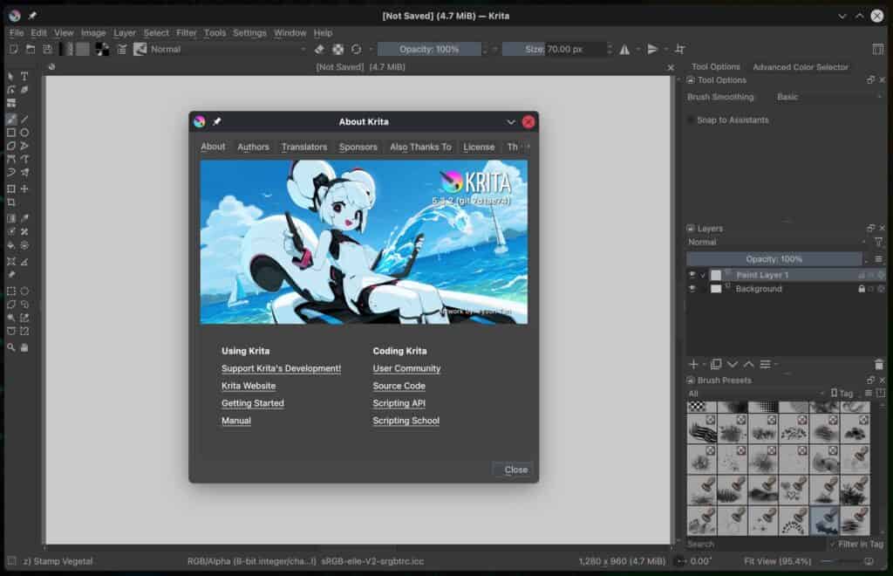Open the Filter menu
893x576 pixels.
click(x=187, y=33)
